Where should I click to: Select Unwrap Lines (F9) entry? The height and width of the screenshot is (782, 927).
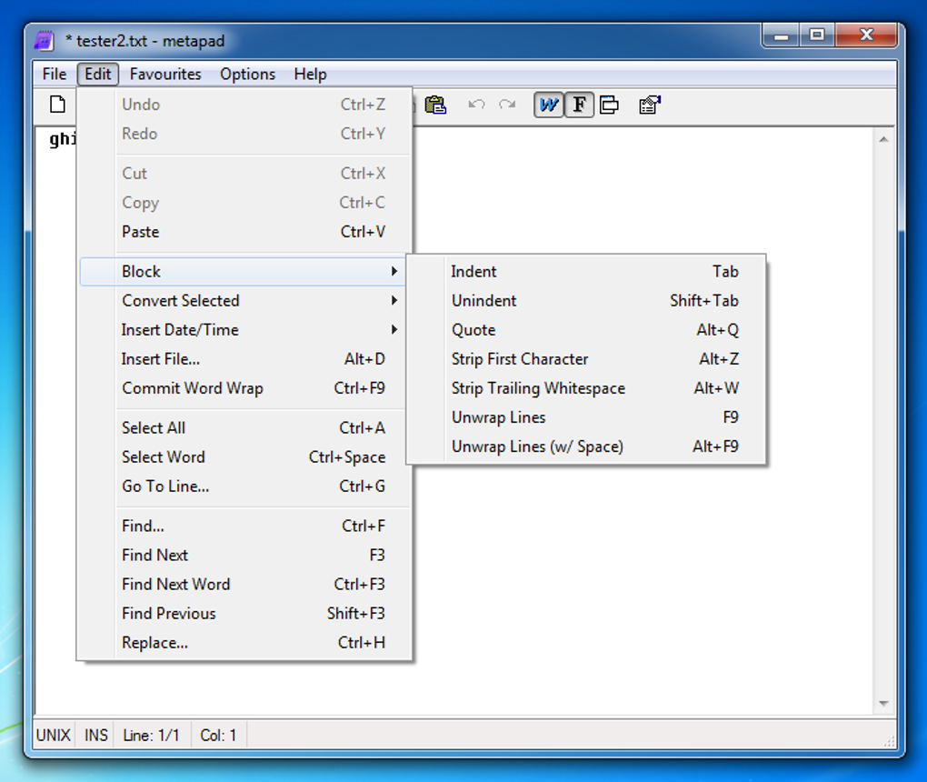click(586, 417)
